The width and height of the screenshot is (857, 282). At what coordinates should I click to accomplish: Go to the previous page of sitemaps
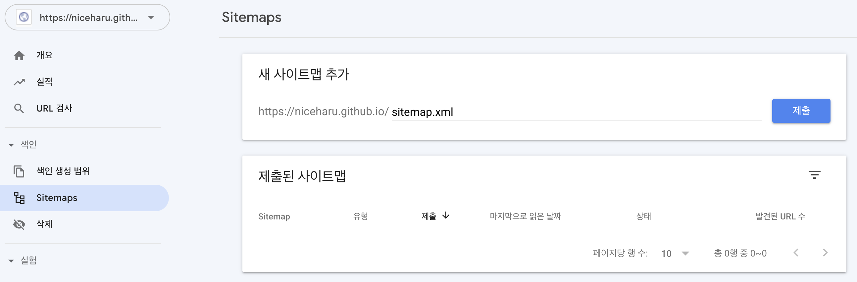tap(796, 253)
